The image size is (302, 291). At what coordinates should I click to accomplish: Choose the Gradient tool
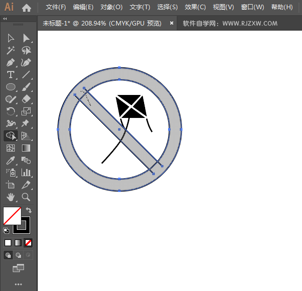click(26, 148)
